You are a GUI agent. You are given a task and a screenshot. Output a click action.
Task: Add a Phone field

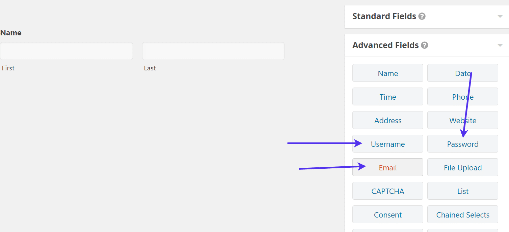click(462, 97)
